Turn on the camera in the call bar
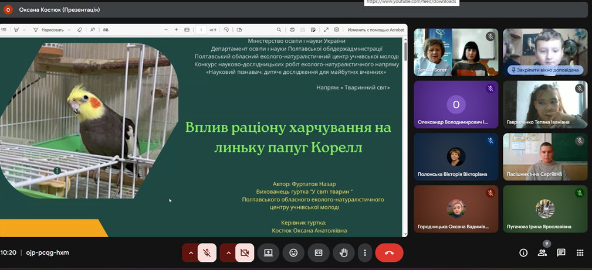Screen dimensions: 592x270 [x=245, y=252]
